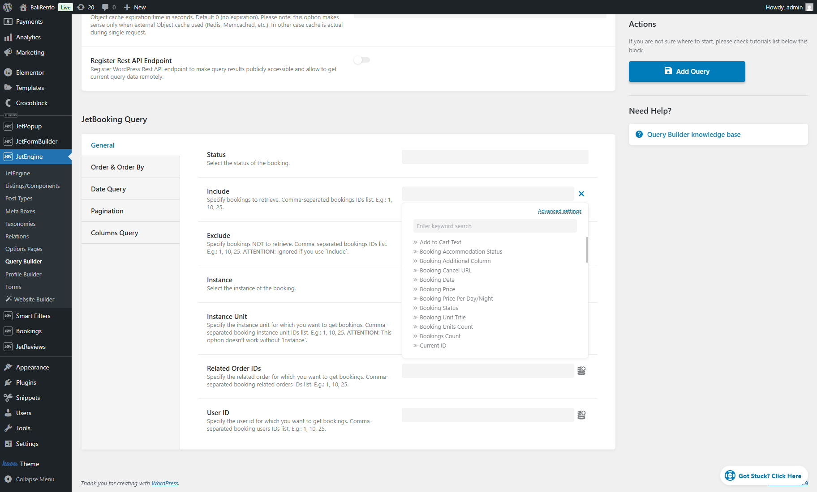
Task: Close the Include dynamic tags popup
Action: coord(581,194)
